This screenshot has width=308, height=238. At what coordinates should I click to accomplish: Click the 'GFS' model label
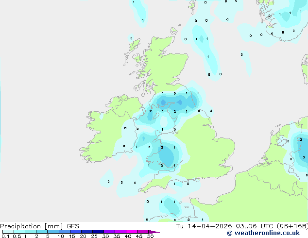(x=73, y=226)
